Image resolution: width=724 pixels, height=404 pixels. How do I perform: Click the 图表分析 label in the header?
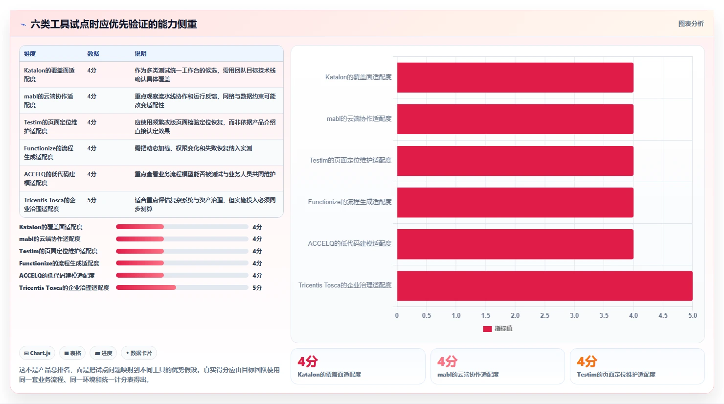click(x=691, y=24)
